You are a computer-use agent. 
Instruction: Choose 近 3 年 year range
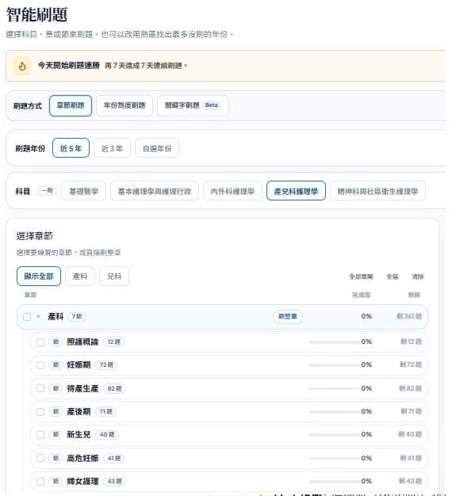coord(112,148)
